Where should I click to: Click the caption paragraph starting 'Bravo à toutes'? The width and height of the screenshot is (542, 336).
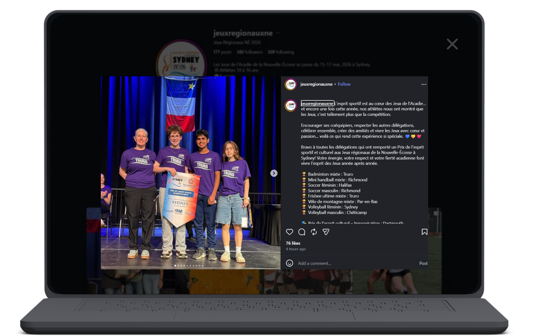363,155
